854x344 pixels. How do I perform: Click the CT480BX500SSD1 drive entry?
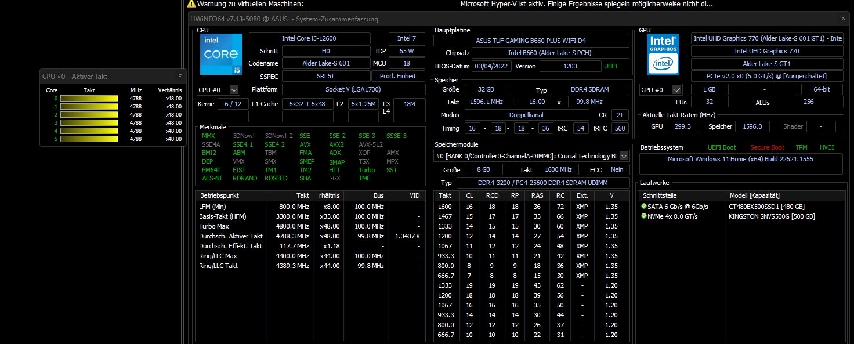pos(766,207)
